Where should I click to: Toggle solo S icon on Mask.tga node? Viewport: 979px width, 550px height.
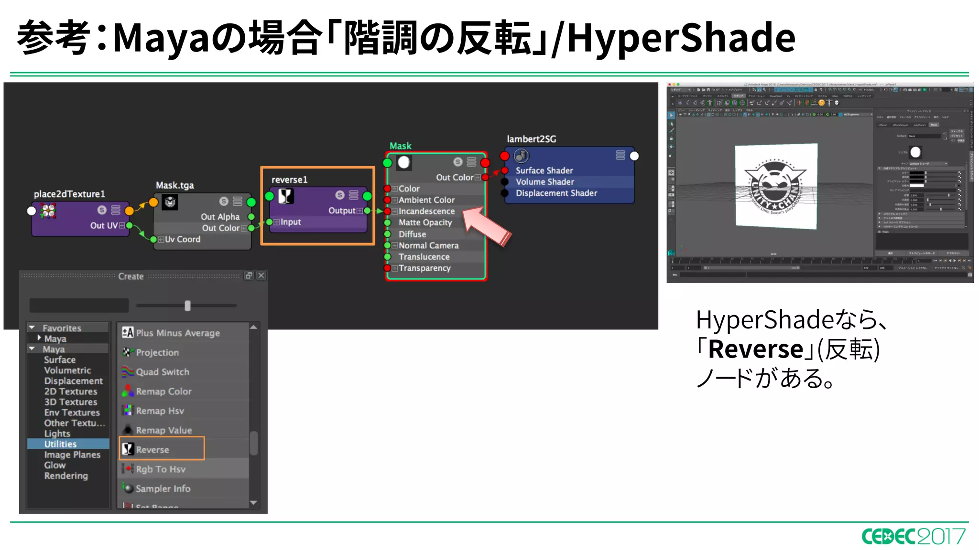point(224,201)
